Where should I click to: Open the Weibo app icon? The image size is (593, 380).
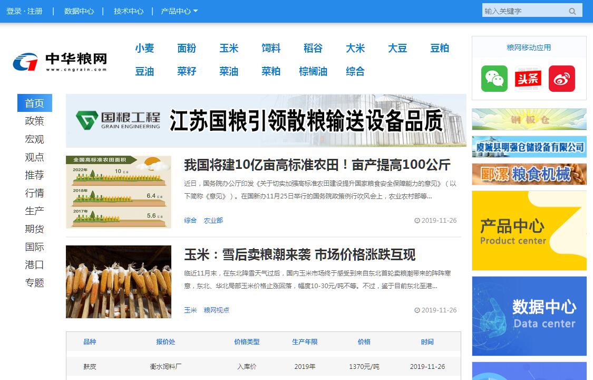561,79
